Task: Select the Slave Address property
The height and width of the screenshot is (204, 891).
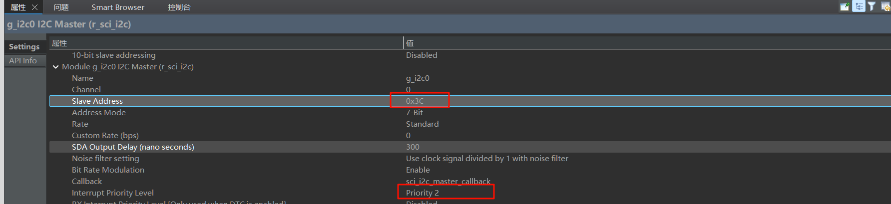Action: click(x=97, y=101)
